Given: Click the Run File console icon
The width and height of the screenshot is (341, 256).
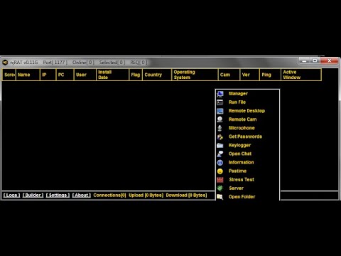Looking at the screenshot, I should point(220,102).
